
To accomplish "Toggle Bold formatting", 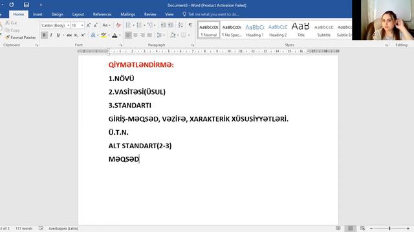I will [44, 35].
